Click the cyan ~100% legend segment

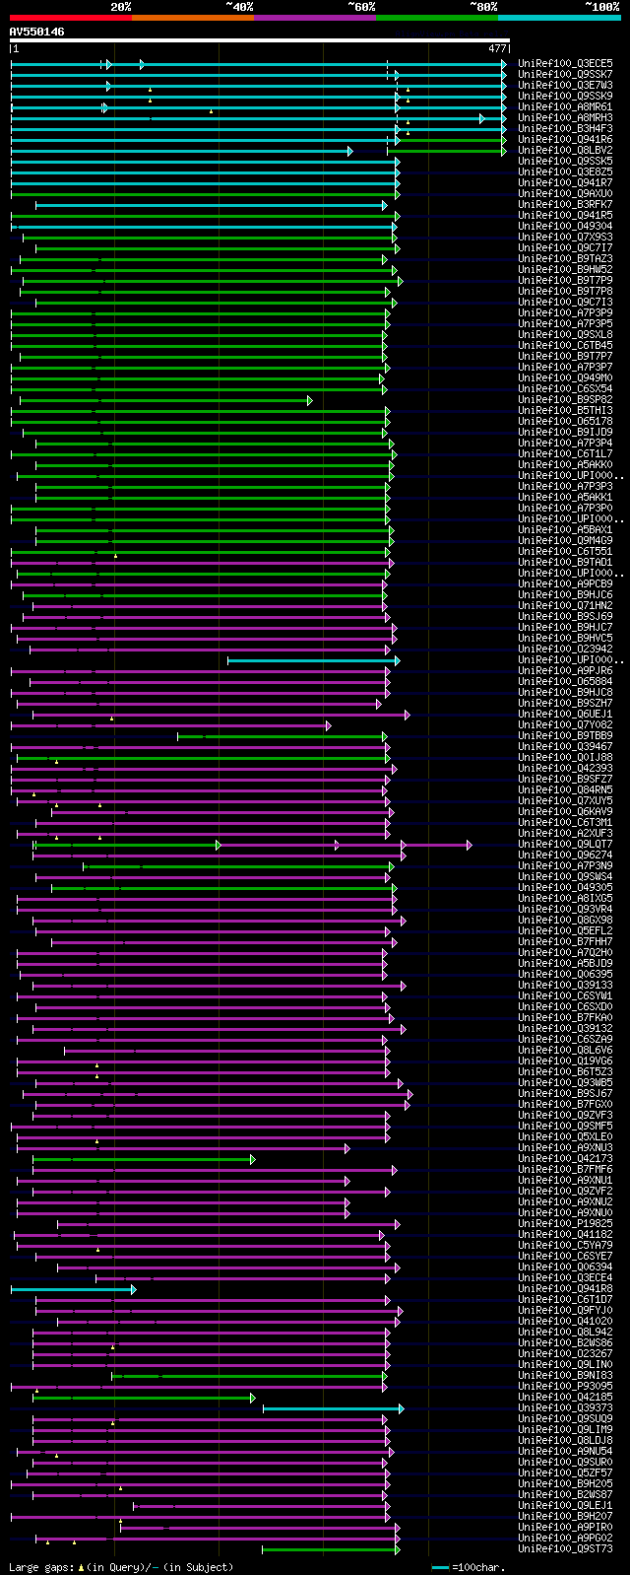pyautogui.click(x=559, y=18)
